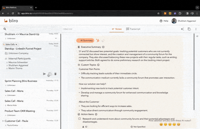Show Custom Topics info tooltip icon
The image size is (200, 129).
(98, 65)
